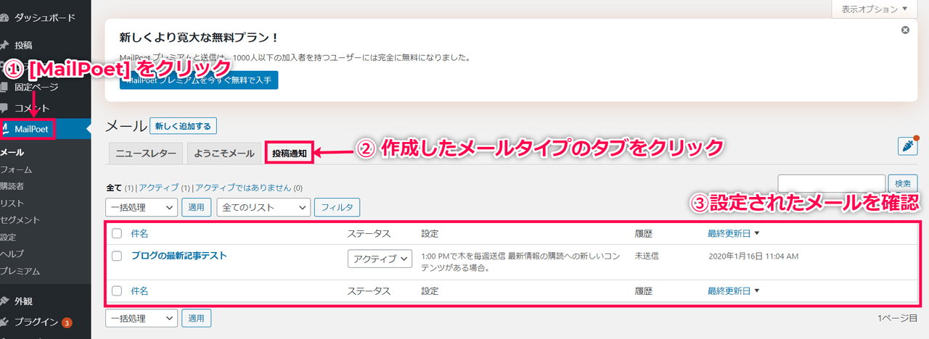This screenshot has height=339, width=929.
Task: Sort by 件名 in table footer
Action: (139, 290)
